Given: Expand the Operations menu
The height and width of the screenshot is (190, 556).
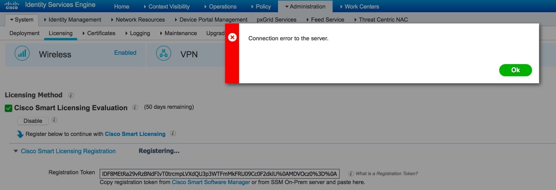Looking at the screenshot, I should [220, 6].
